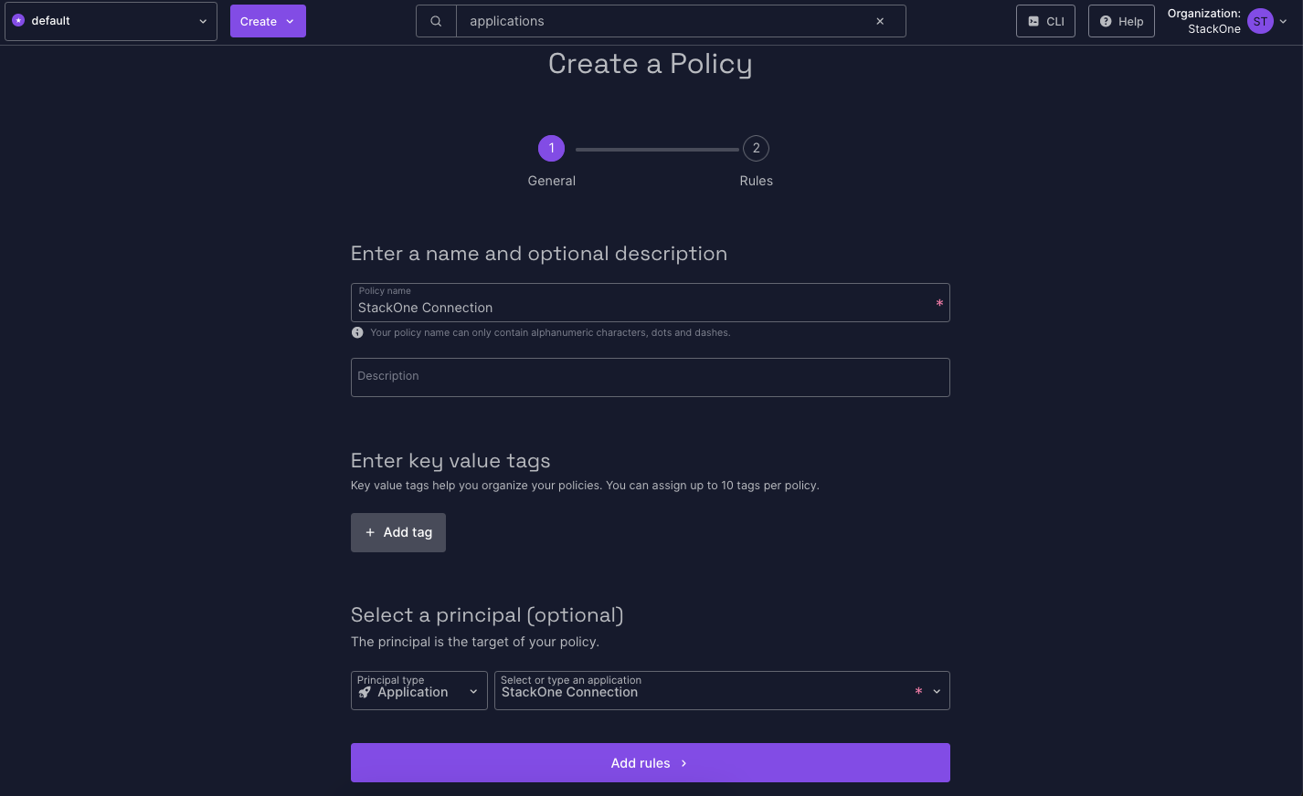Open the application selector dropdown chevron

[x=936, y=692]
